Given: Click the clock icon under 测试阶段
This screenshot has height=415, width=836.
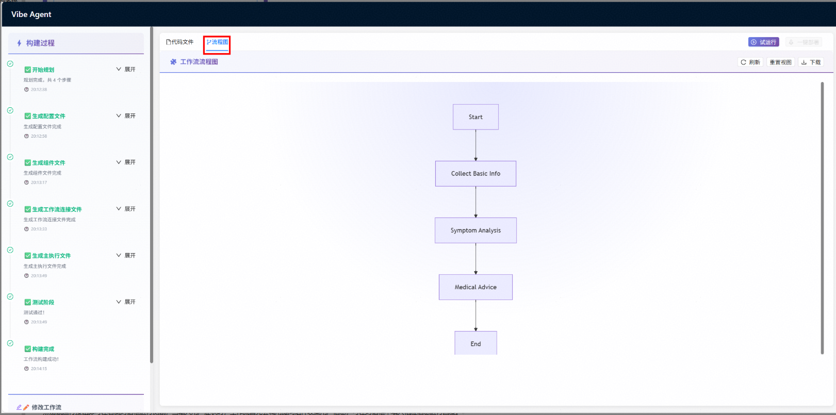Looking at the screenshot, I should pos(26,322).
